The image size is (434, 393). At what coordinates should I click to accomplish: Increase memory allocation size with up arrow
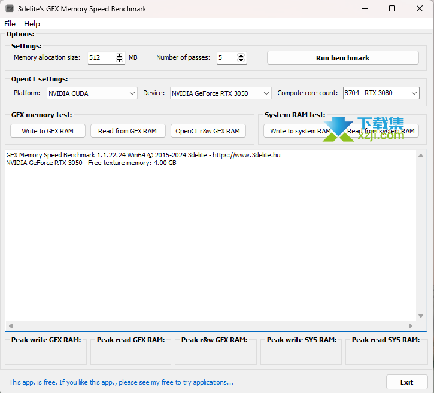click(119, 56)
